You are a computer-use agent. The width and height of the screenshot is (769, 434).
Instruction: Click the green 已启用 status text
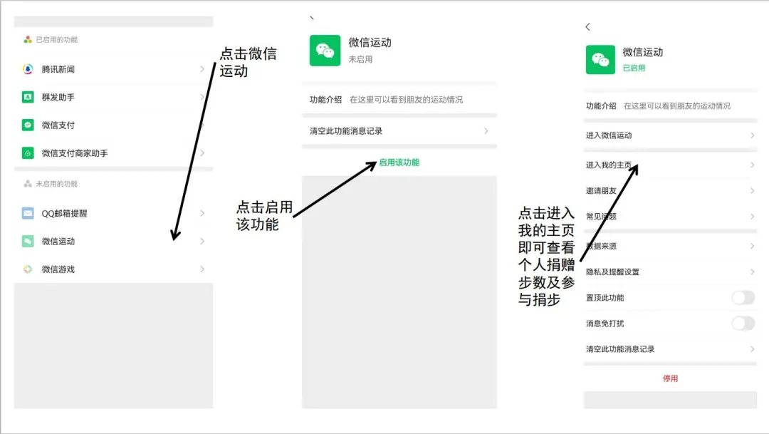tap(634, 68)
